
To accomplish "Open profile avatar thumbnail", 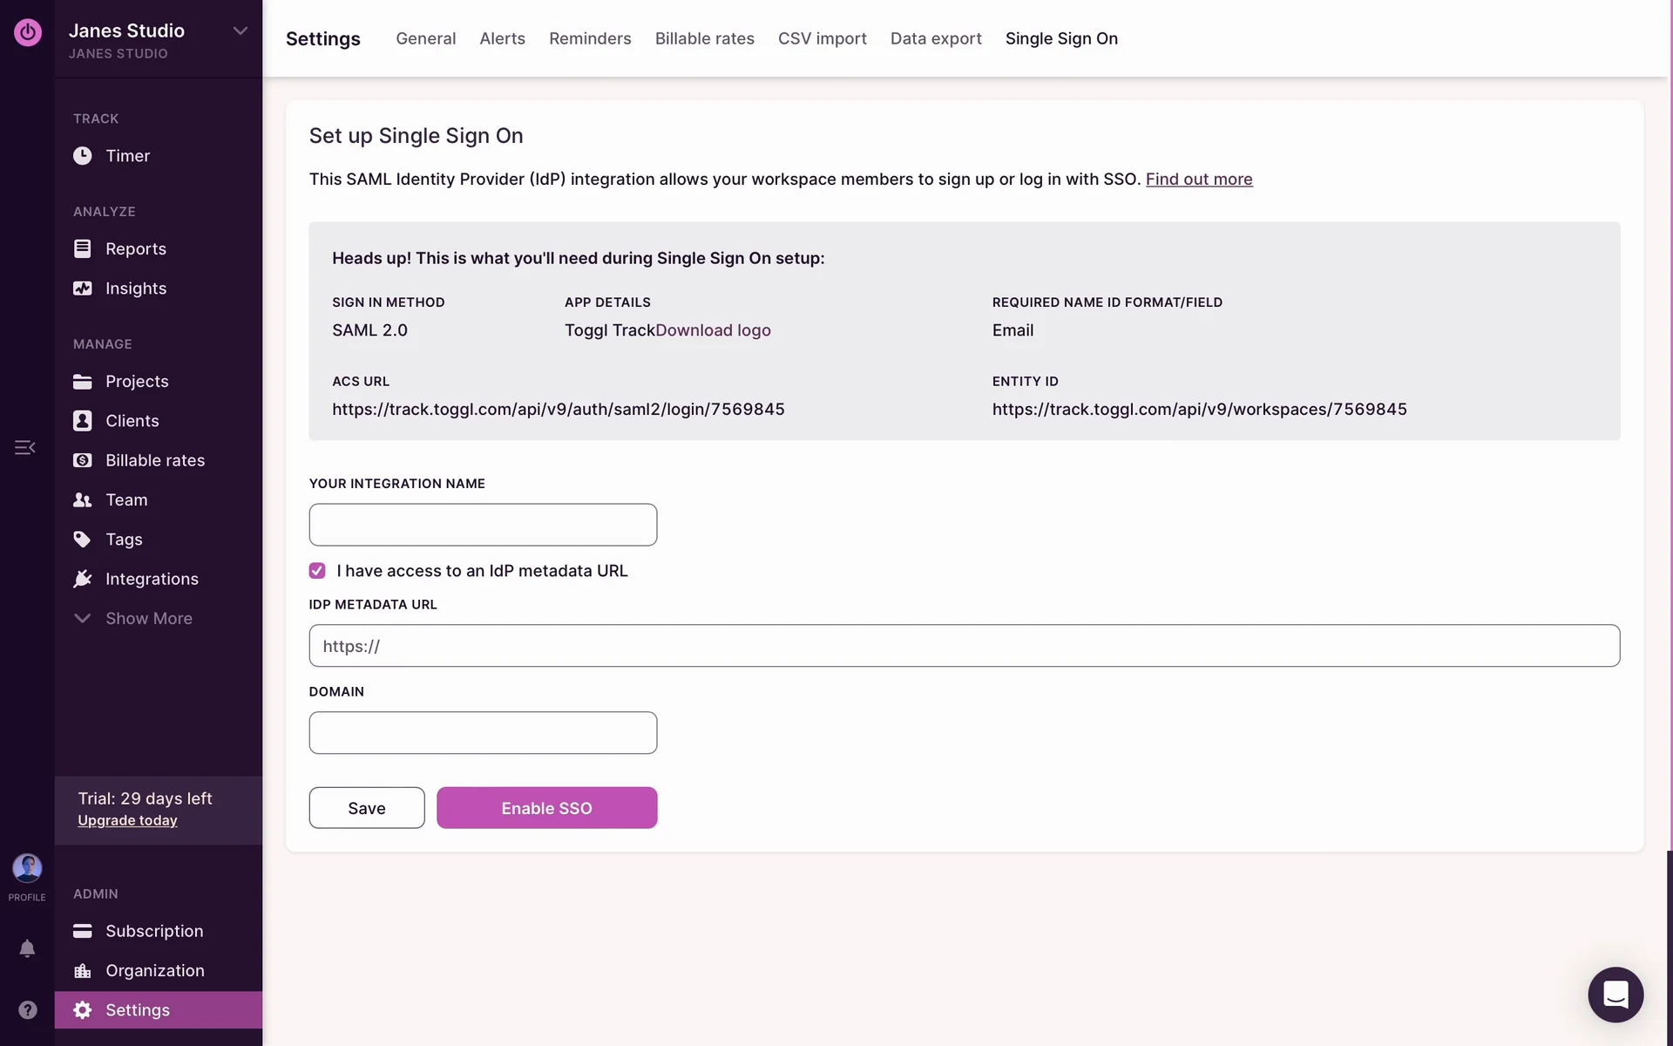I will pyautogui.click(x=27, y=868).
